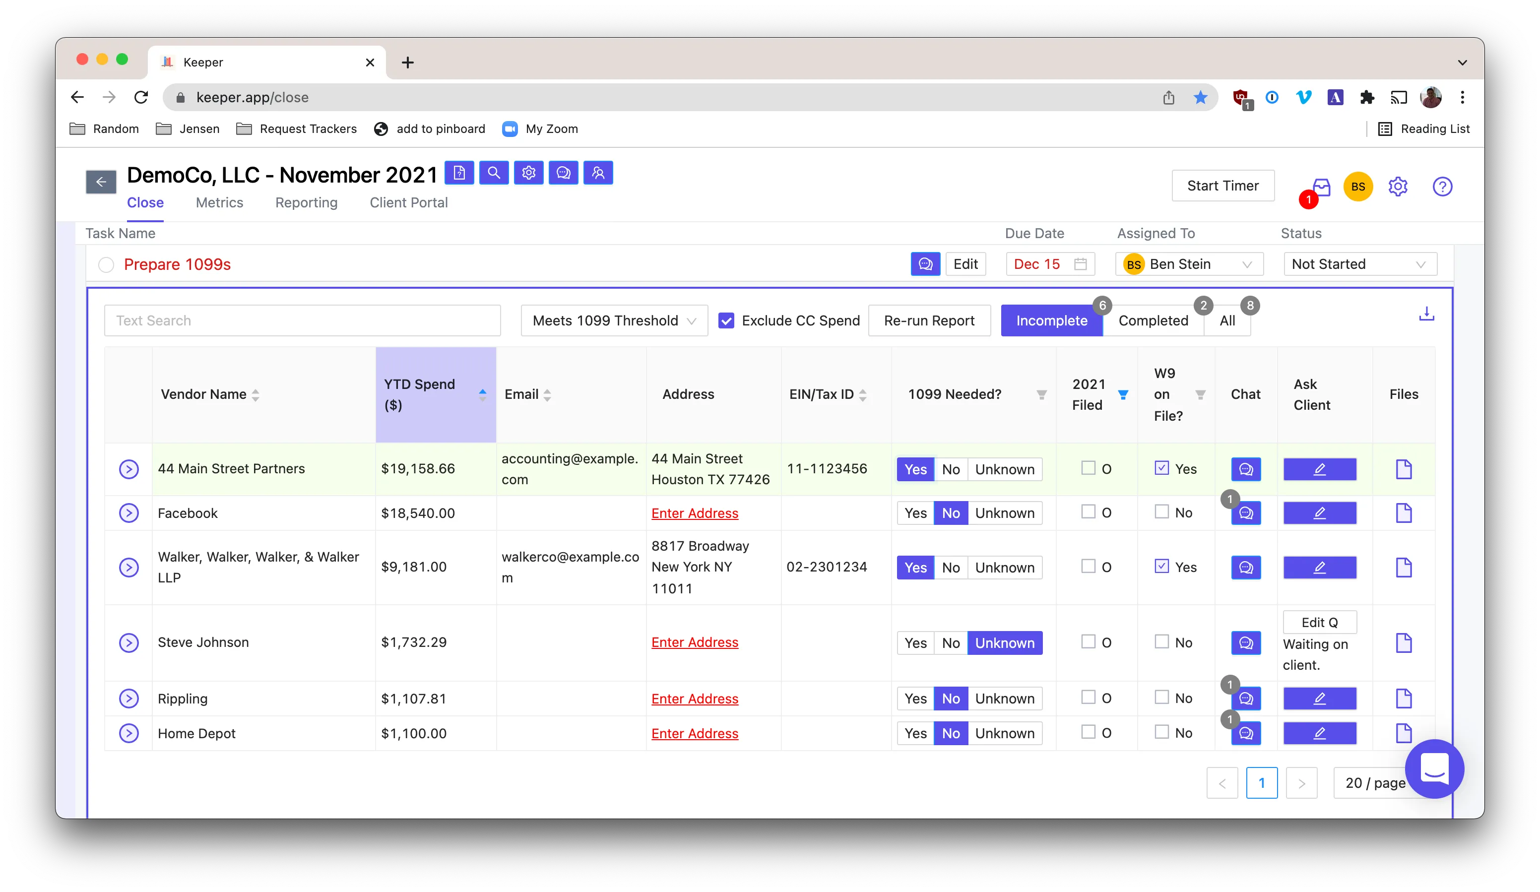Switch to the Metrics tab
Image resolution: width=1540 pixels, height=892 pixels.
tap(219, 202)
